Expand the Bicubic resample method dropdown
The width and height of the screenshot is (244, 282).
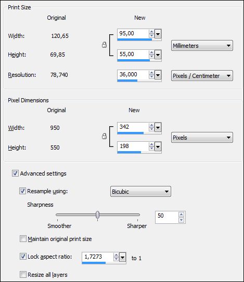pyautogui.click(x=140, y=192)
